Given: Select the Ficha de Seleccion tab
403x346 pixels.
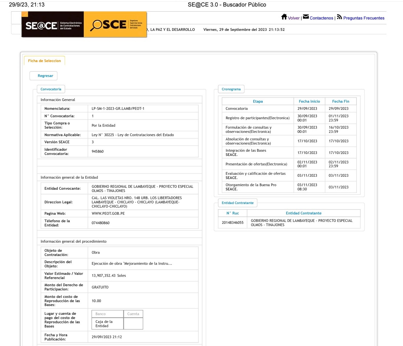Looking at the screenshot, I should click(x=44, y=61).
